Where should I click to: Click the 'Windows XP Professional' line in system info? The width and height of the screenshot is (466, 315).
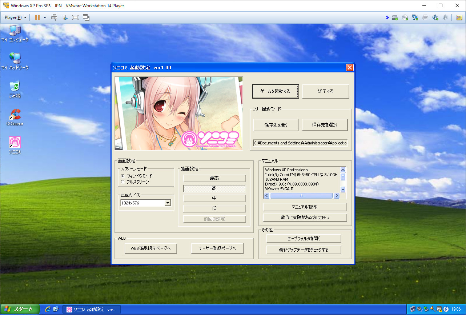pos(287,170)
